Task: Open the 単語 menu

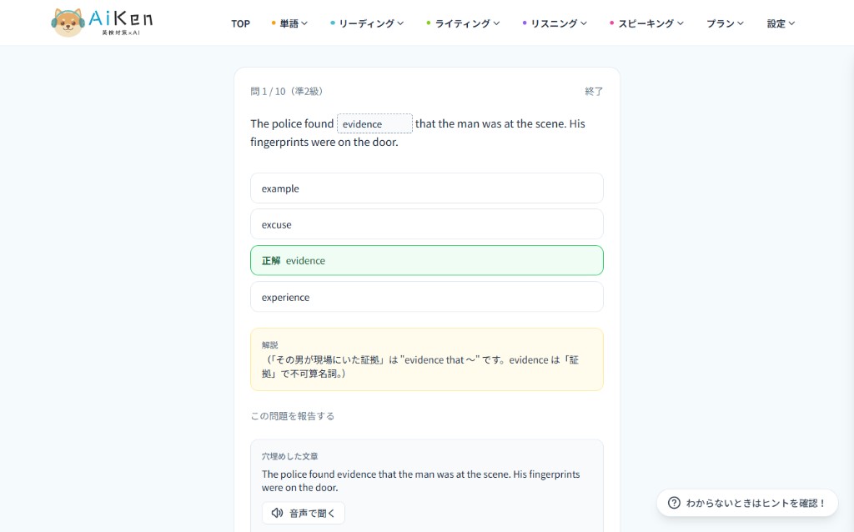Action: tap(289, 23)
